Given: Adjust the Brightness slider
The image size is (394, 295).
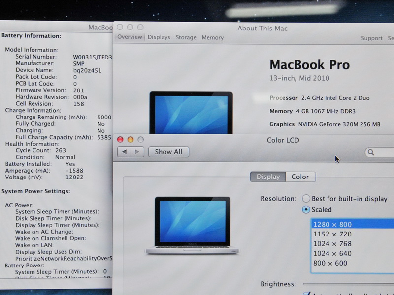Looking at the screenshot, I should coord(348,284).
